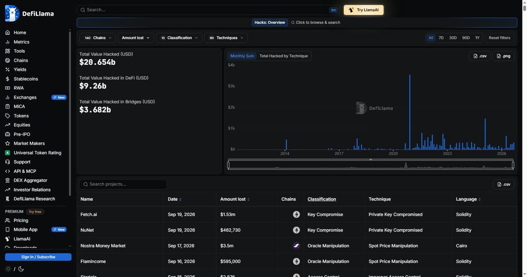Click the sidebar scrollbar
The width and height of the screenshot is (527, 277).
tap(70, 113)
